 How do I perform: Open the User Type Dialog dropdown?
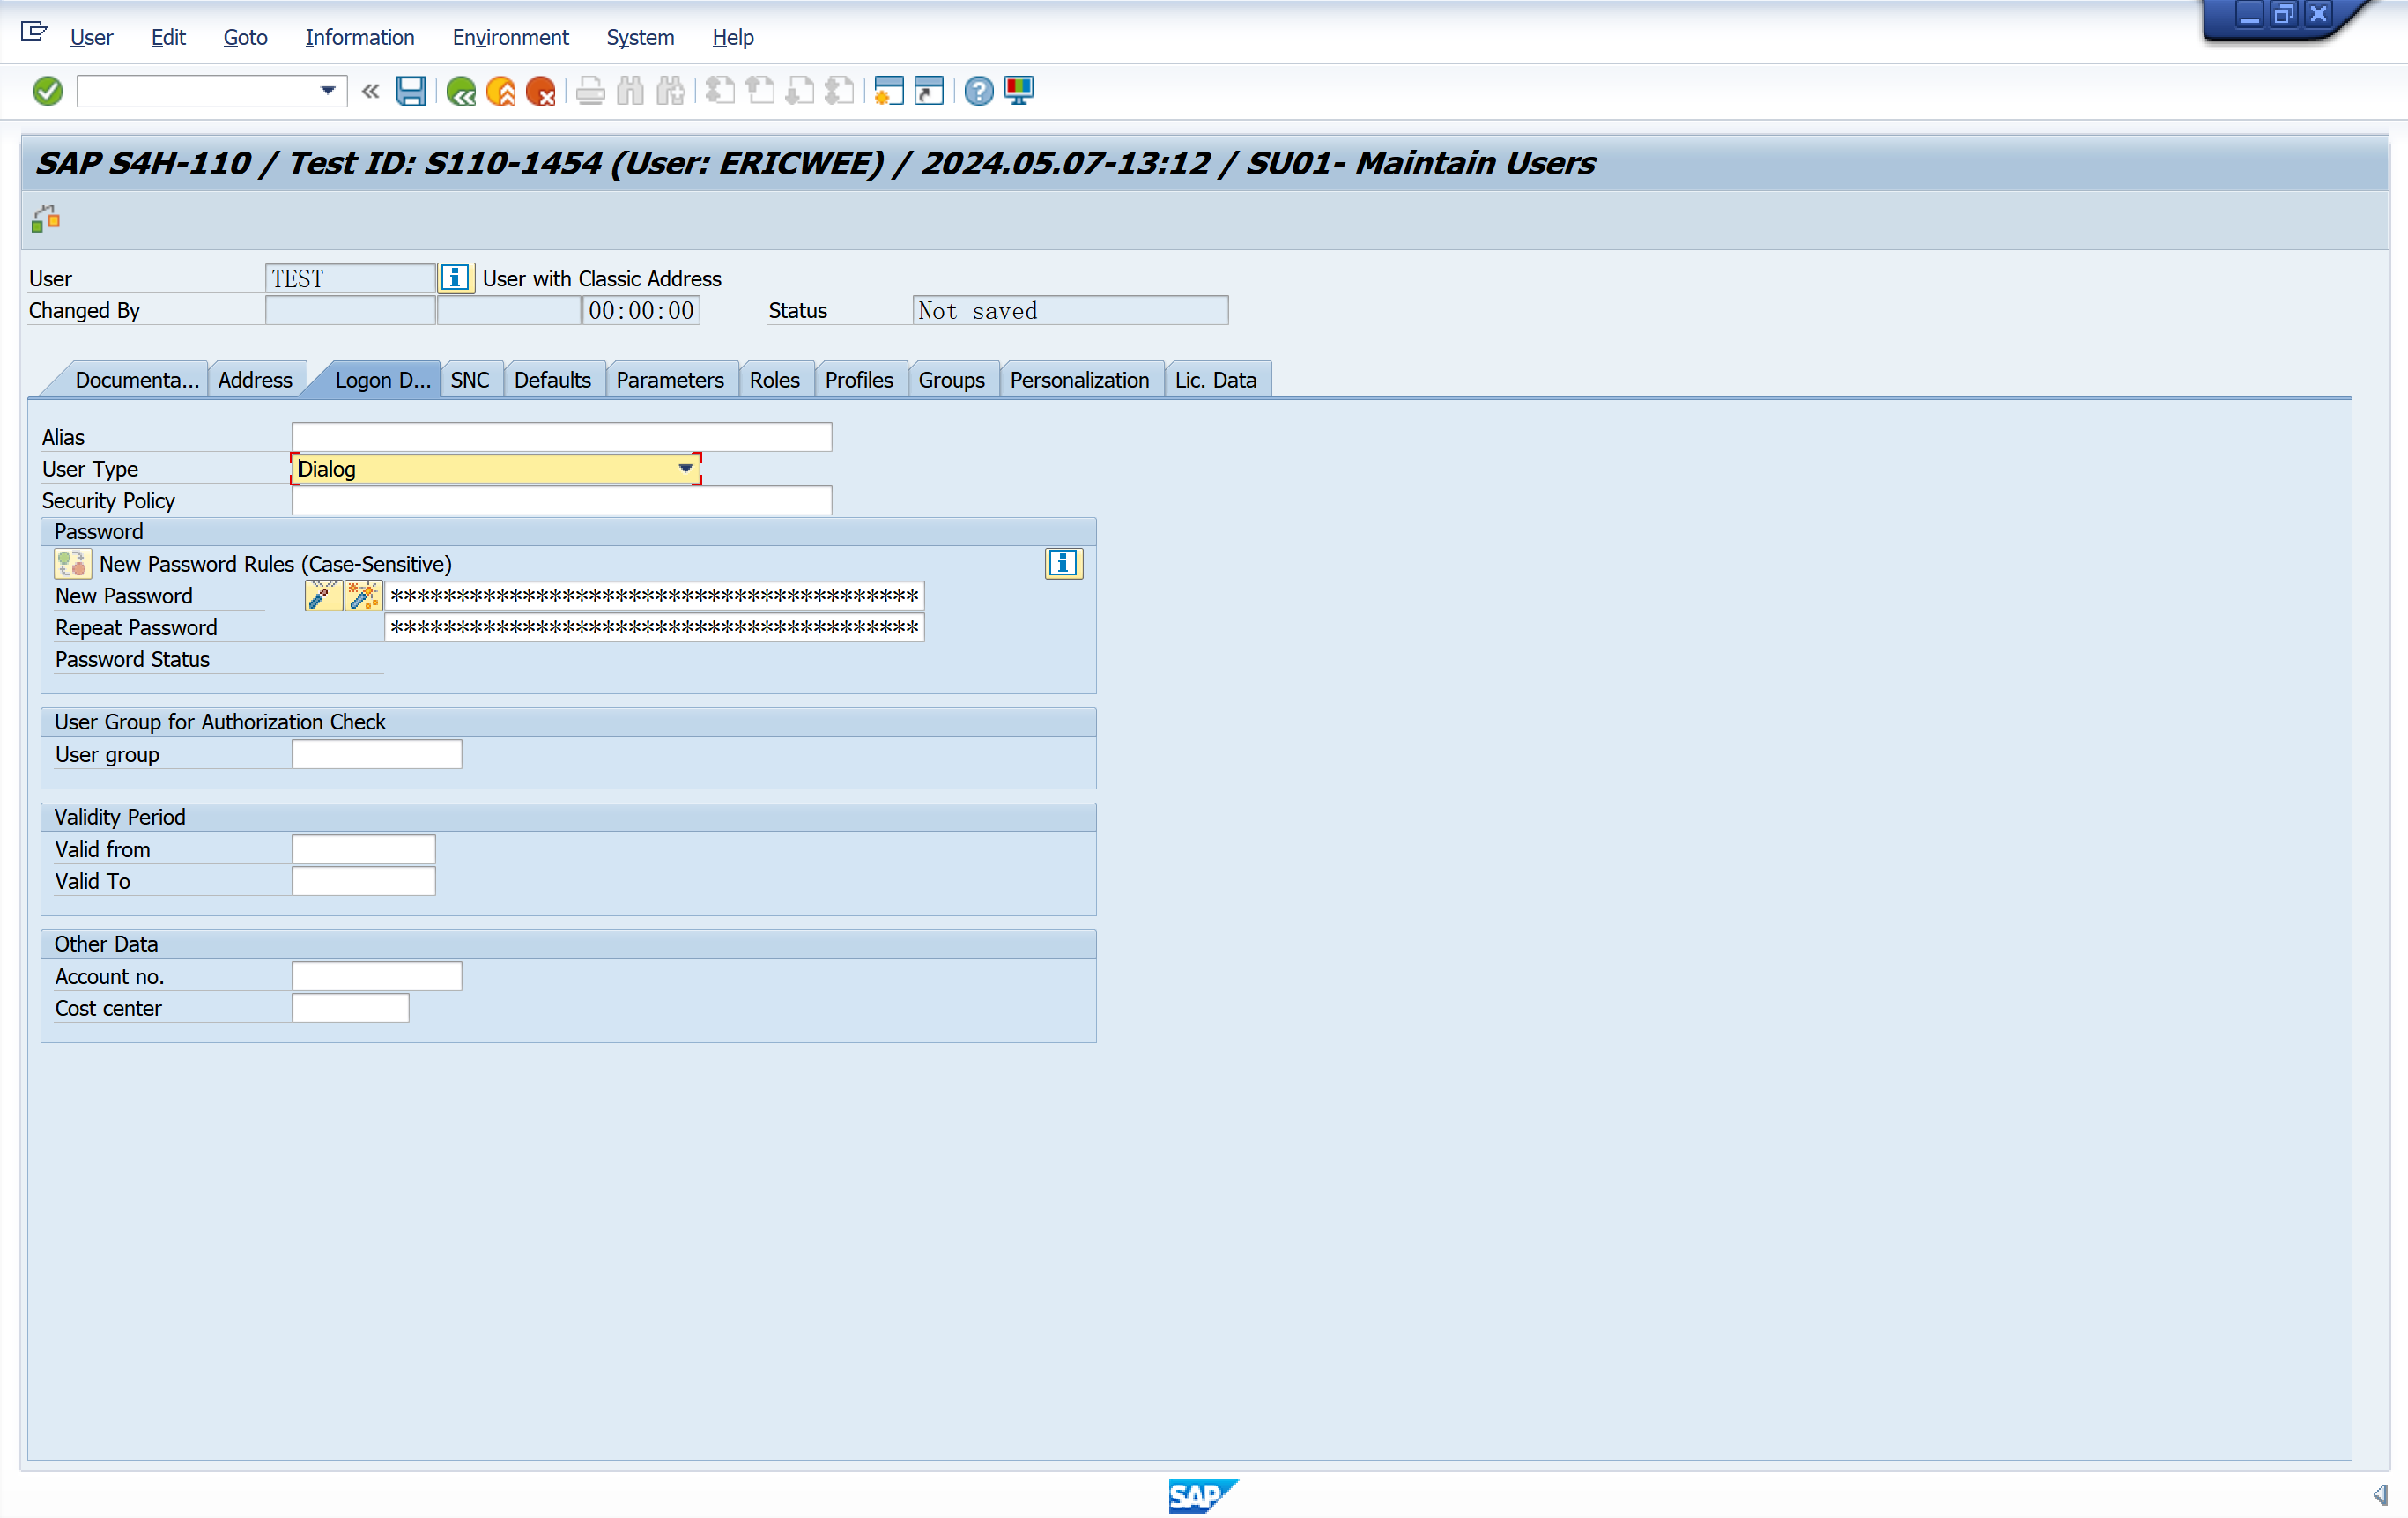click(685, 468)
